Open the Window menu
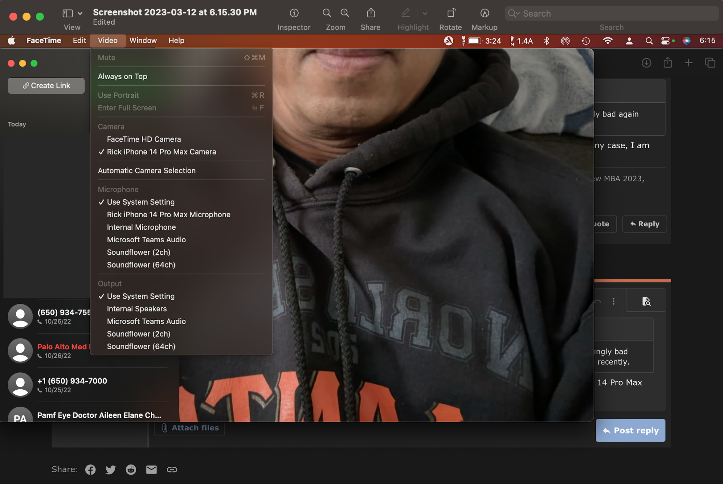Viewport: 723px width, 484px height. (x=143, y=41)
